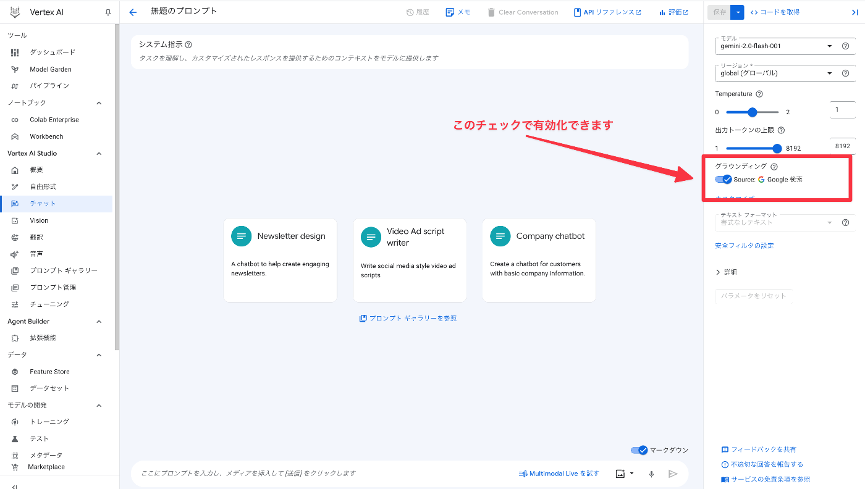Open the API リファレンス link
This screenshot has width=865, height=489.
pyautogui.click(x=607, y=12)
